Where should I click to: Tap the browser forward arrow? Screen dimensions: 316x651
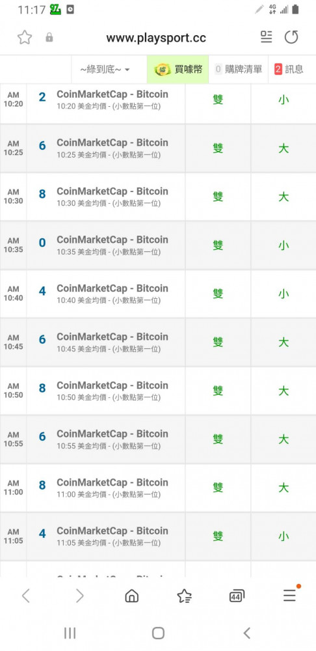[79, 596]
